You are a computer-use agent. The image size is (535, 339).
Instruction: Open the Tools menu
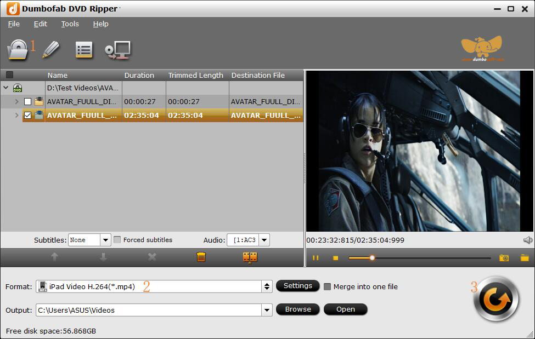click(70, 24)
